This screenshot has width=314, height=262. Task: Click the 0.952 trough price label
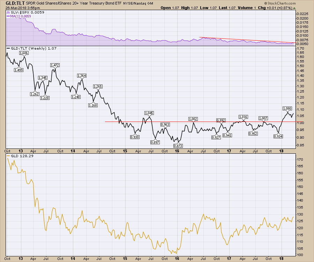click(x=253, y=133)
